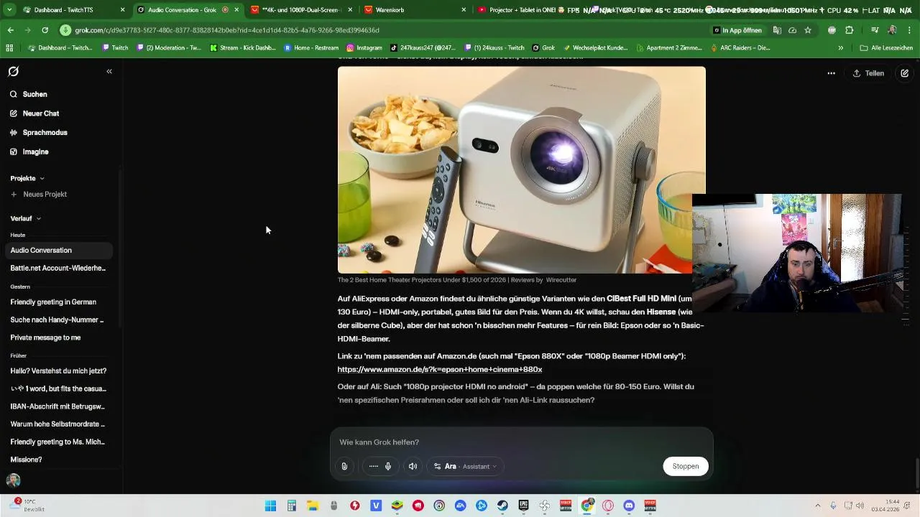Click the new chat pencil icon top right
Screen dimensions: 920x517
[905, 73]
